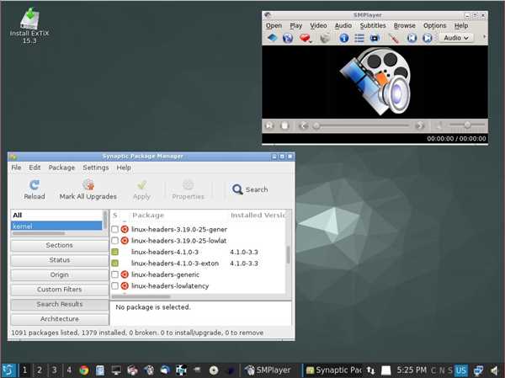The height and width of the screenshot is (378, 505).
Task: Toggle installed box for linux-headers-4.1.0-3
Action: pos(114,252)
